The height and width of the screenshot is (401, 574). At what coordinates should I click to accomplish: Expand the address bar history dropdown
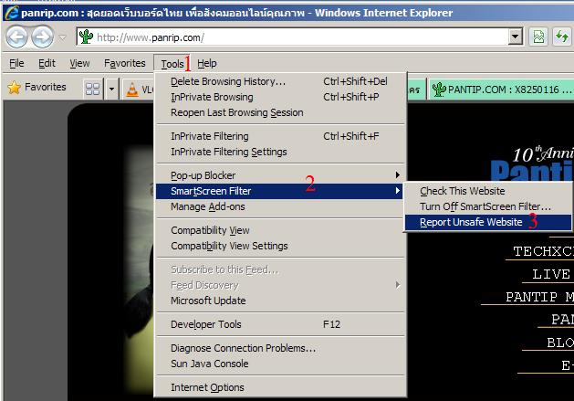(515, 37)
